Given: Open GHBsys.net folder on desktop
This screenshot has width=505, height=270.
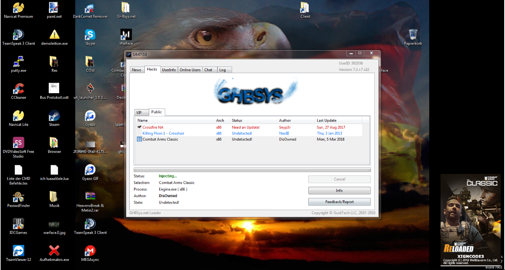Looking at the screenshot, I should (x=126, y=11).
